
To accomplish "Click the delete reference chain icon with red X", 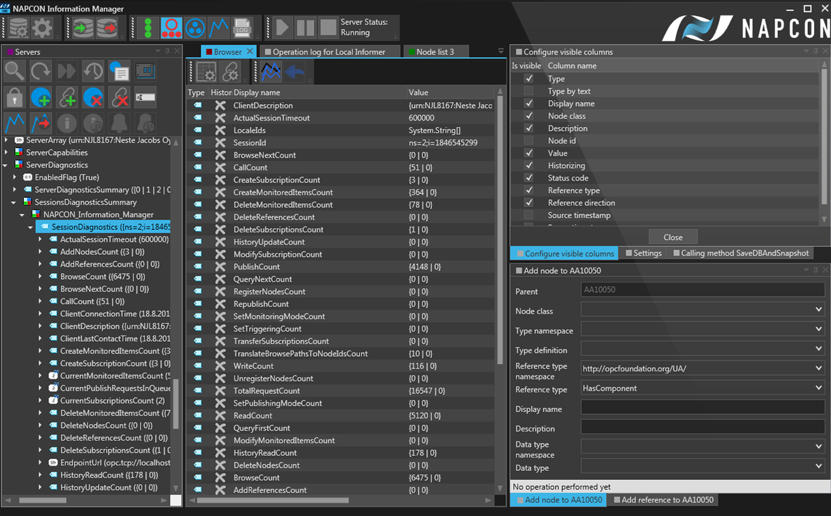I will click(120, 98).
